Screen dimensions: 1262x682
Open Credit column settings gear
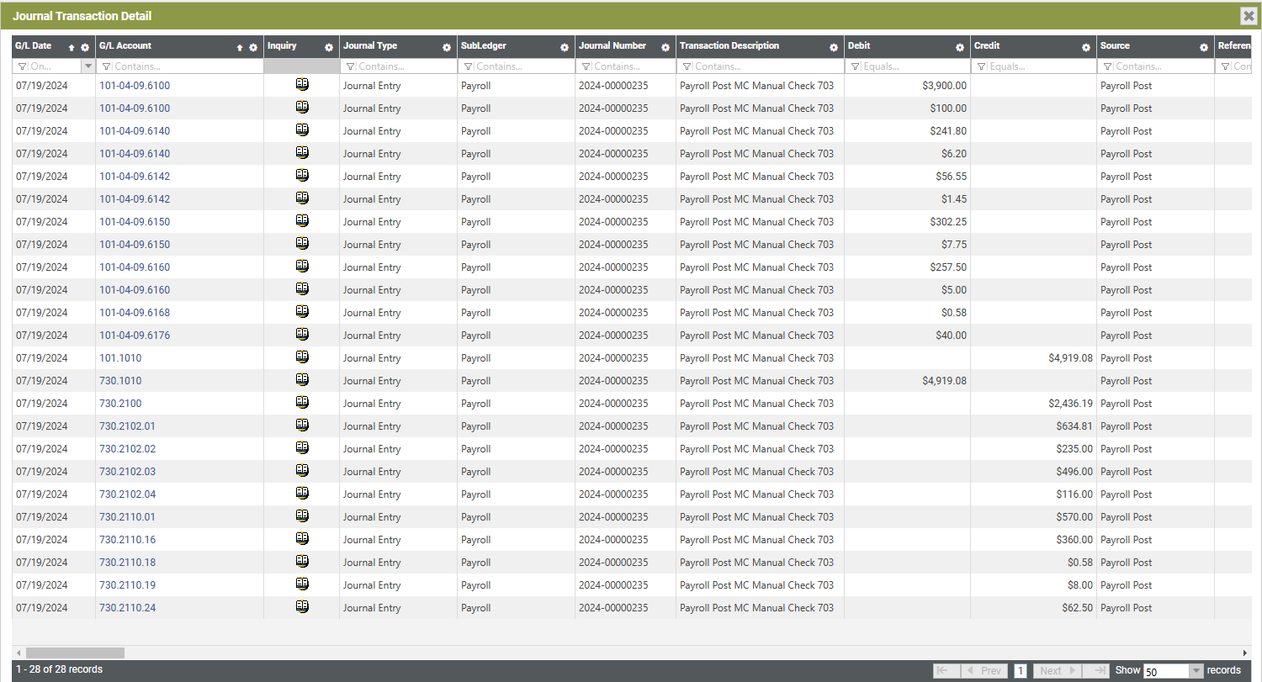(x=1086, y=48)
